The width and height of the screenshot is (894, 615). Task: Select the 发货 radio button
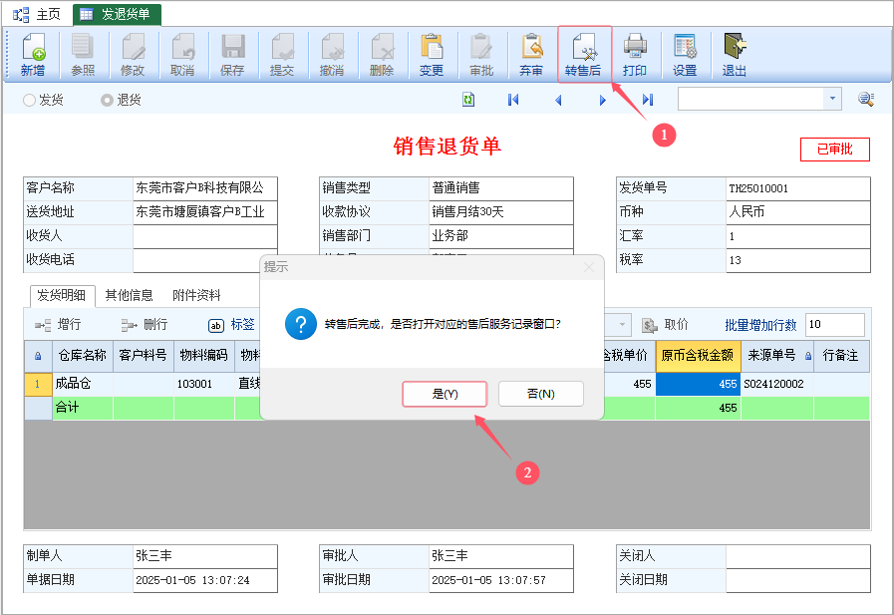(29, 101)
